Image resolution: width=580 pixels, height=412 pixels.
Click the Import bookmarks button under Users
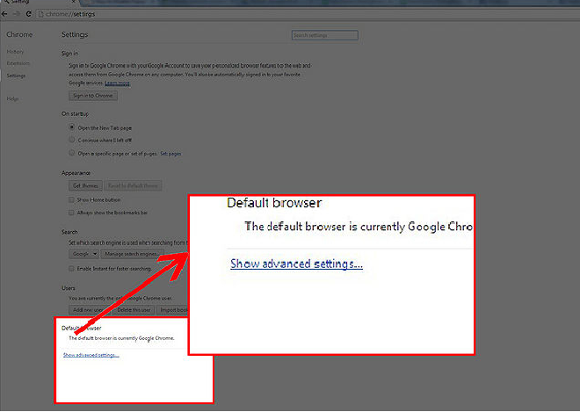click(173, 310)
